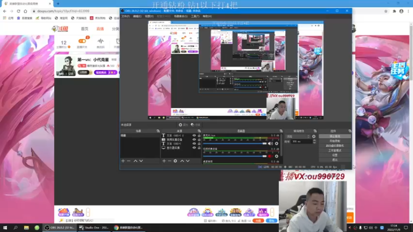Screen dimensions: 413x232
Task: Open the File menu in OBS
Action: [125, 16]
